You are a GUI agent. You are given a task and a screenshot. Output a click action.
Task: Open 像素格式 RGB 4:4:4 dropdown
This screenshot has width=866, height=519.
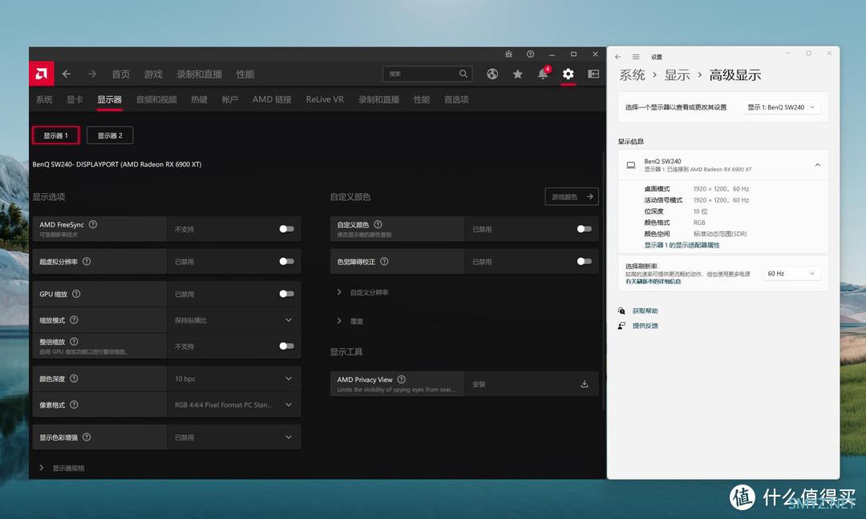[233, 404]
